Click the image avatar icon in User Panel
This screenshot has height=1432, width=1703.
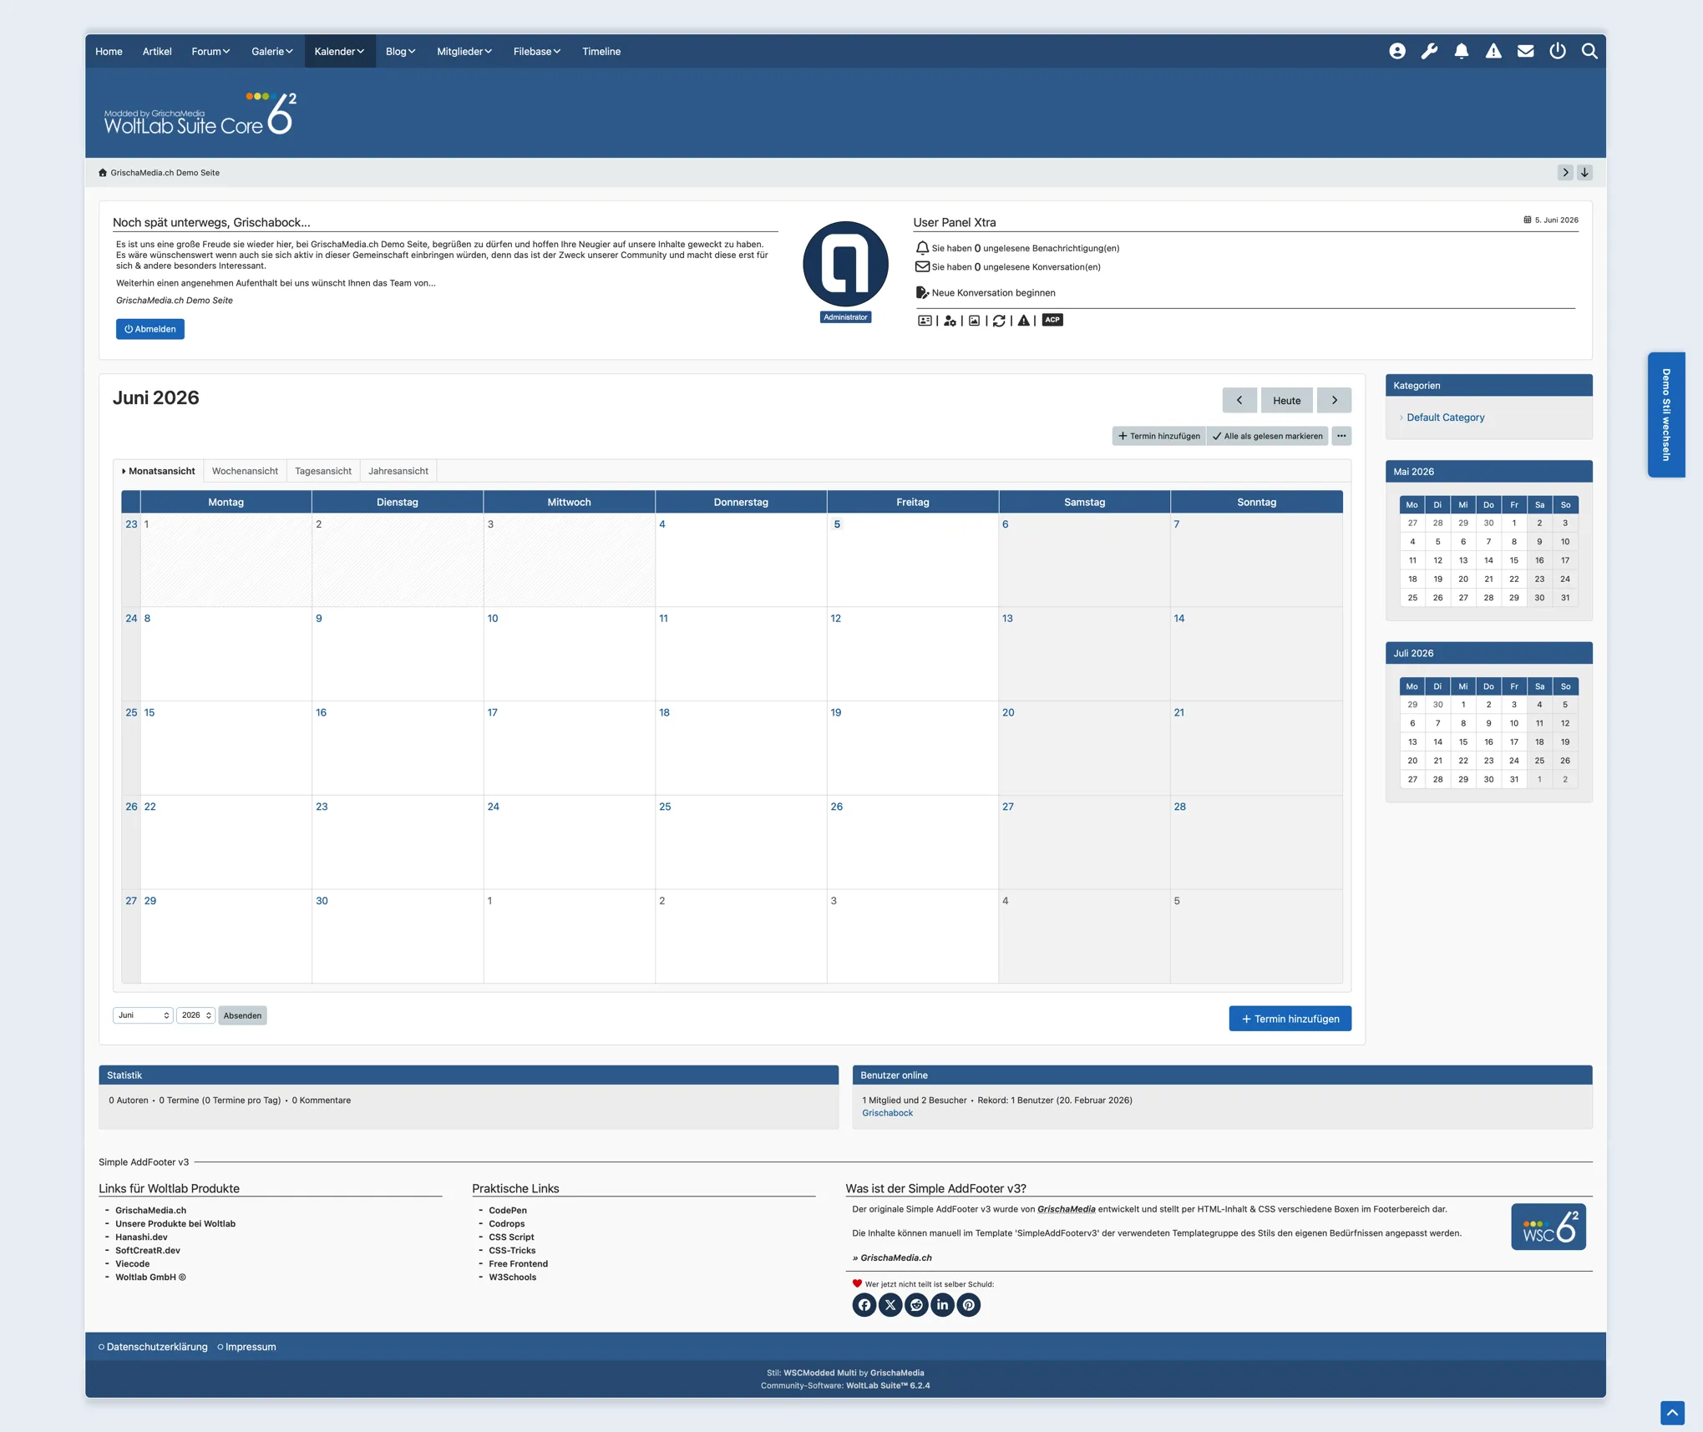click(974, 321)
